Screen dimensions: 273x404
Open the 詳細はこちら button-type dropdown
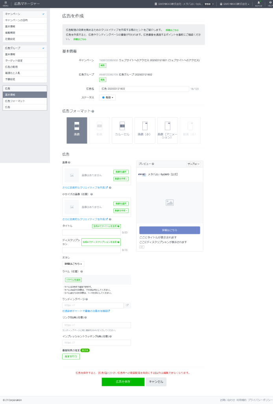(x=74, y=264)
